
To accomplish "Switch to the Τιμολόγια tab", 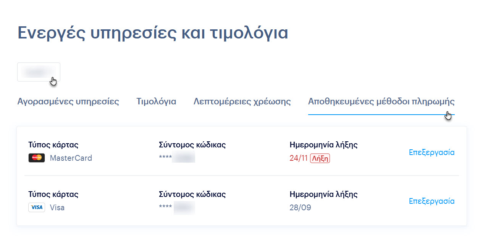I will coord(156,102).
